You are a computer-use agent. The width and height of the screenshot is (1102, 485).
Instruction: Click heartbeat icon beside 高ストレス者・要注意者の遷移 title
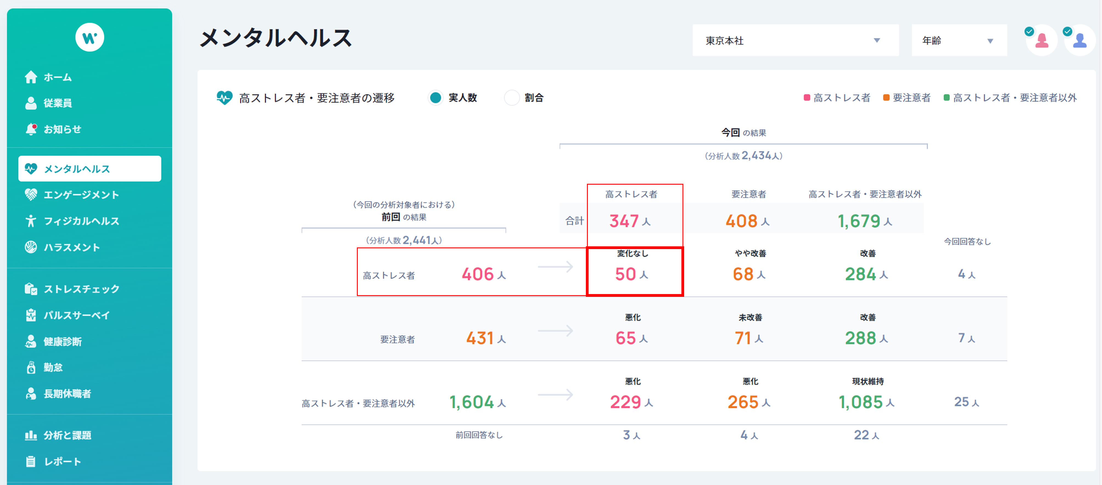point(225,98)
